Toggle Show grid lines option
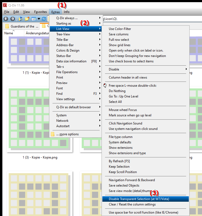 (145, 45)
